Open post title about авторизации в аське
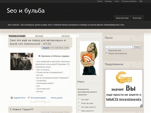 (38, 42)
